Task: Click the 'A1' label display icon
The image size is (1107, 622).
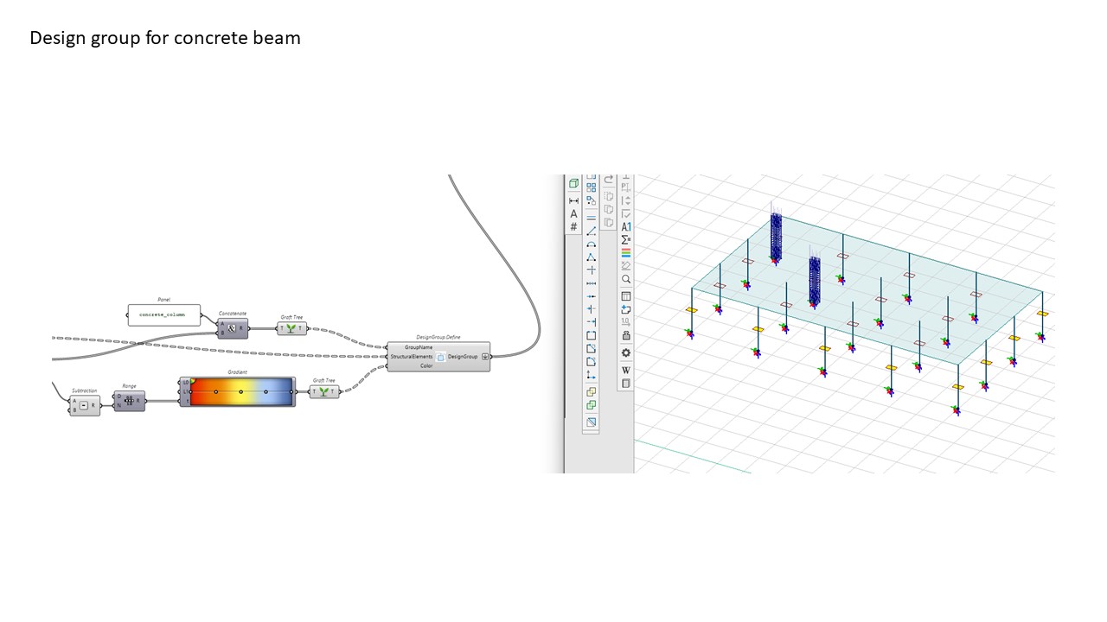Action: point(626,227)
